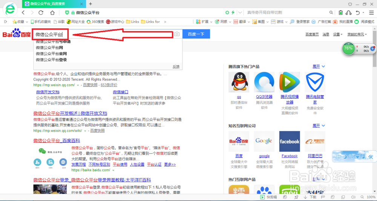Image resolution: width=377 pixels, height=201 pixels.
Task: Open the 微信接口 link
Action: [x=121, y=92]
